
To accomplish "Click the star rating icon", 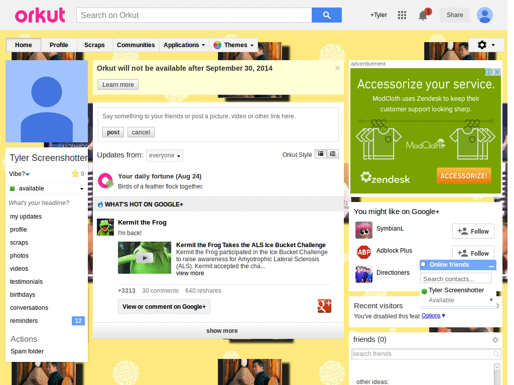I will (x=75, y=173).
